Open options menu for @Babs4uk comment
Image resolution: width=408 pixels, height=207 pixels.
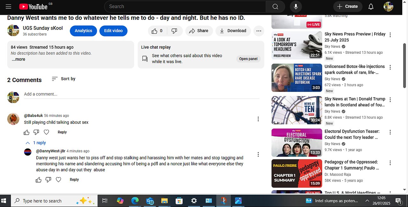[x=258, y=119]
